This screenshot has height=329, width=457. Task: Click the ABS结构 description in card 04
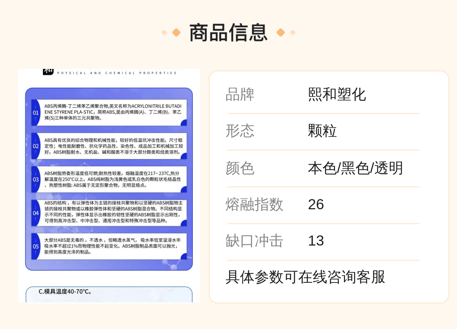tap(114, 212)
